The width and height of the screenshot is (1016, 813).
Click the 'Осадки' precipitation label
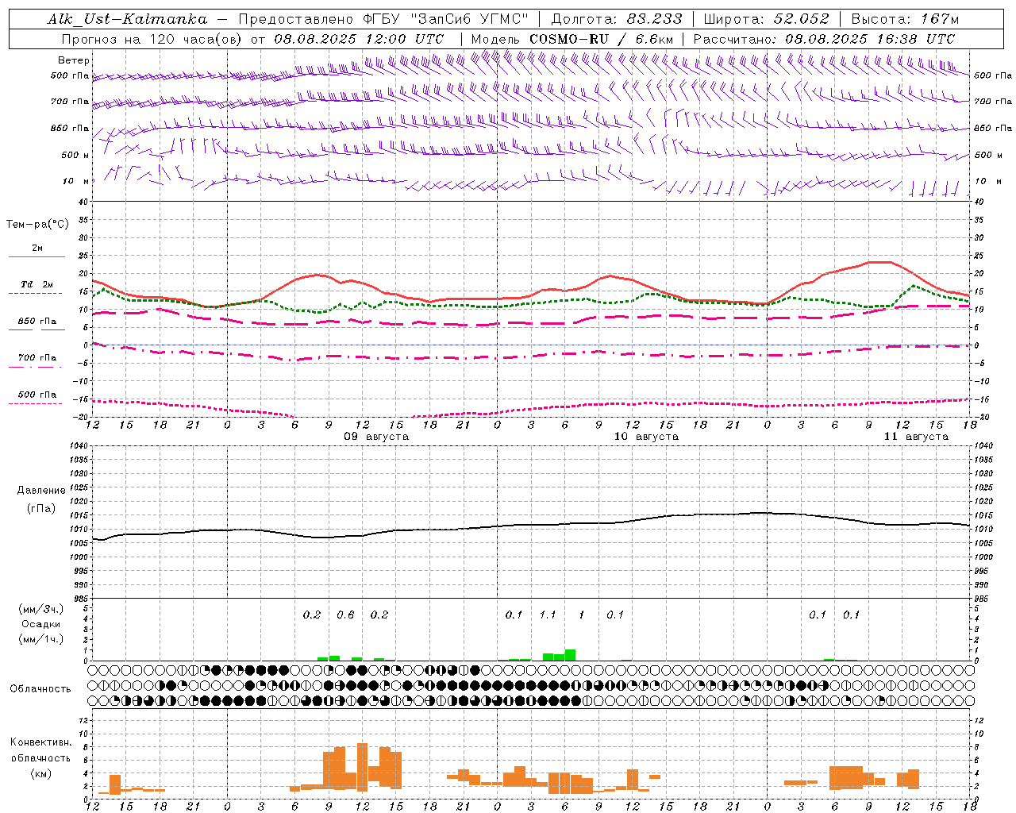pos(41,624)
